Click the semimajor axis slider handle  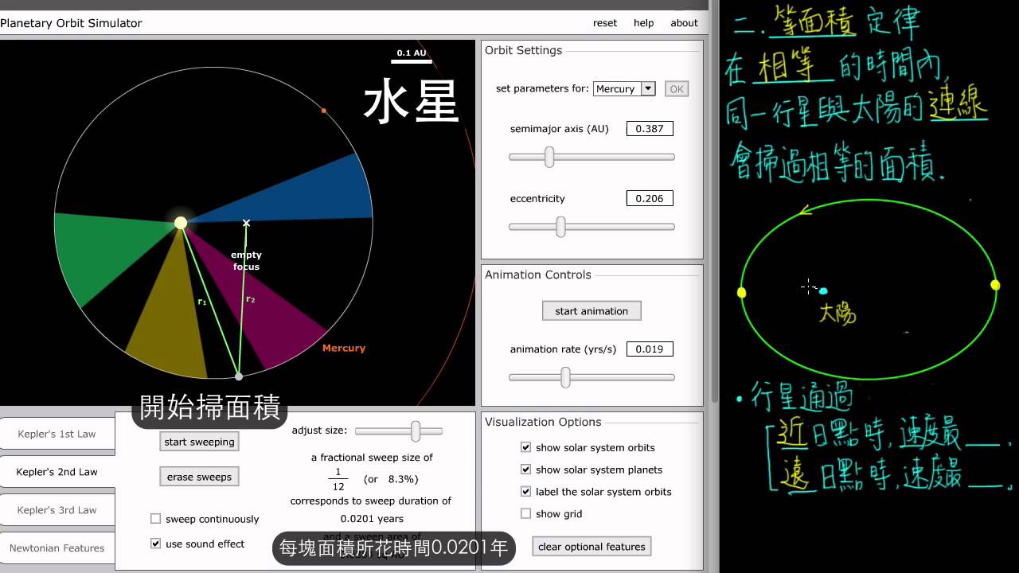pyautogui.click(x=549, y=157)
